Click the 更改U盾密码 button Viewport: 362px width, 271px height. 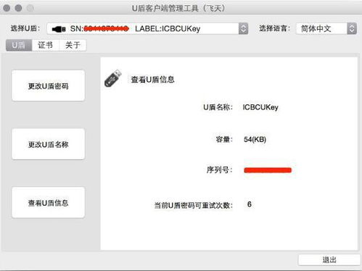tap(49, 86)
